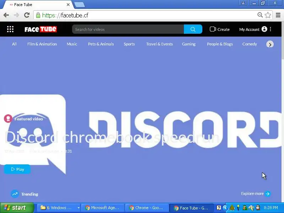The image size is (284, 213).
Task: Bookmark this page with the star
Action: (x=268, y=15)
